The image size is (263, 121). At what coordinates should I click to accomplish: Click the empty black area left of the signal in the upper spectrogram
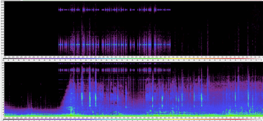[x=31, y=28]
